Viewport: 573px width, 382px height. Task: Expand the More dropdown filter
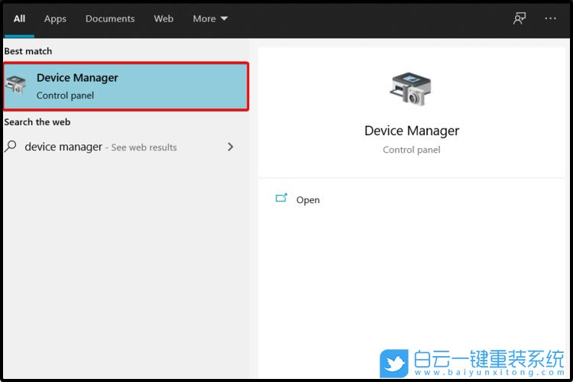click(x=210, y=18)
